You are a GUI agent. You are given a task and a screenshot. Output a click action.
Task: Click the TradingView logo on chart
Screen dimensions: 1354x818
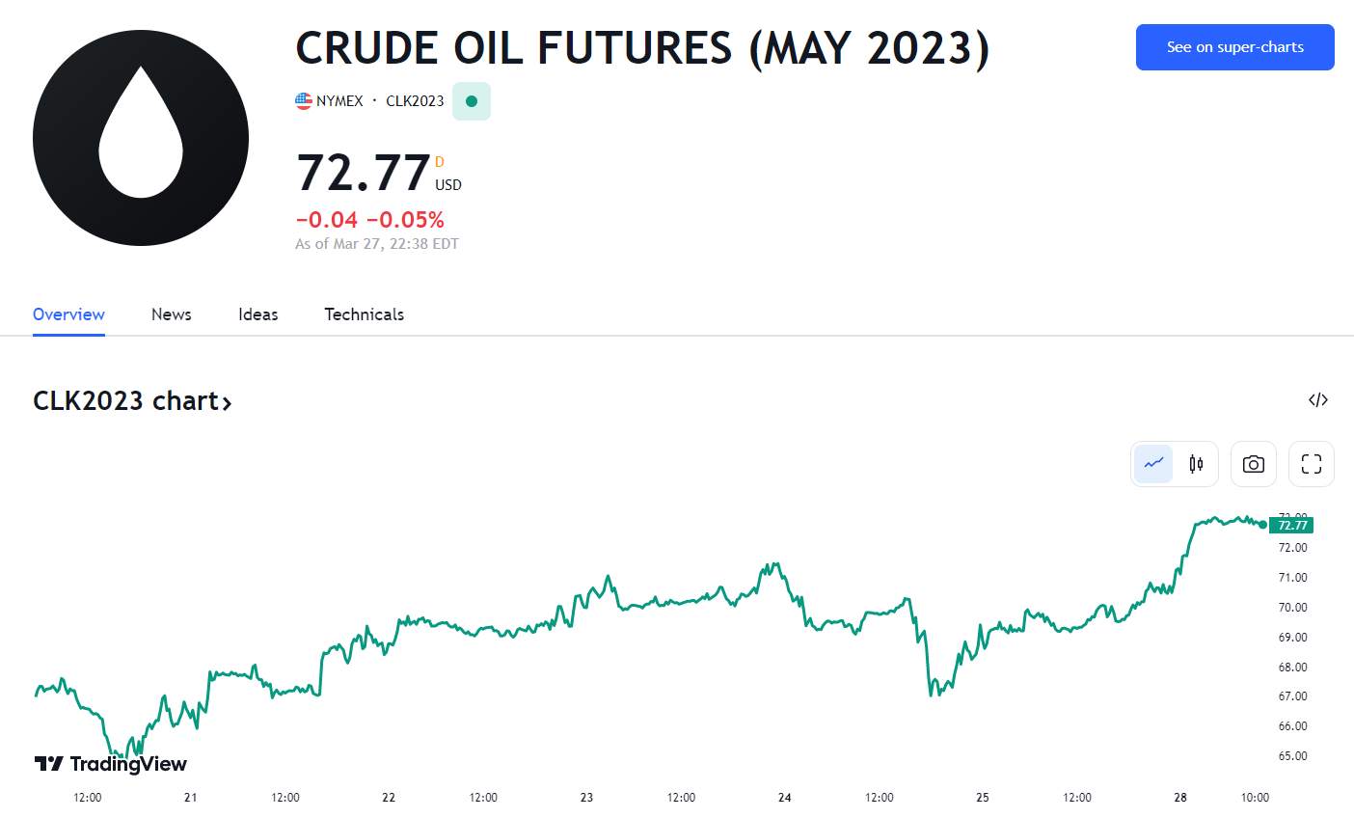coord(111,764)
